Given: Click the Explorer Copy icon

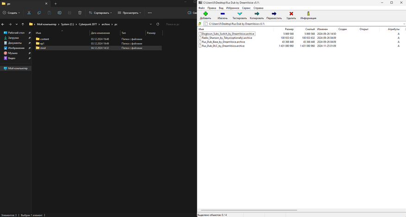Looking at the screenshot, I should tap(39, 12).
